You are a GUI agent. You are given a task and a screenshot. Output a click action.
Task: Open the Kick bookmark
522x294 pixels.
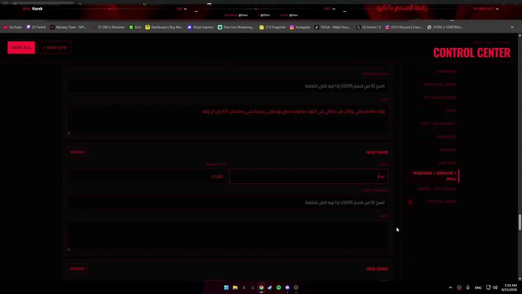click(135, 27)
